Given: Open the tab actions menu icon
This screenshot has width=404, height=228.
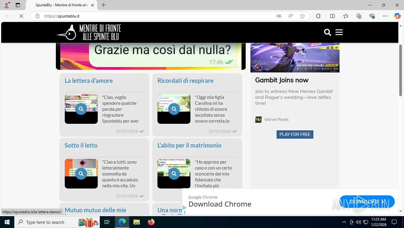Looking at the screenshot, I should 18,5.
